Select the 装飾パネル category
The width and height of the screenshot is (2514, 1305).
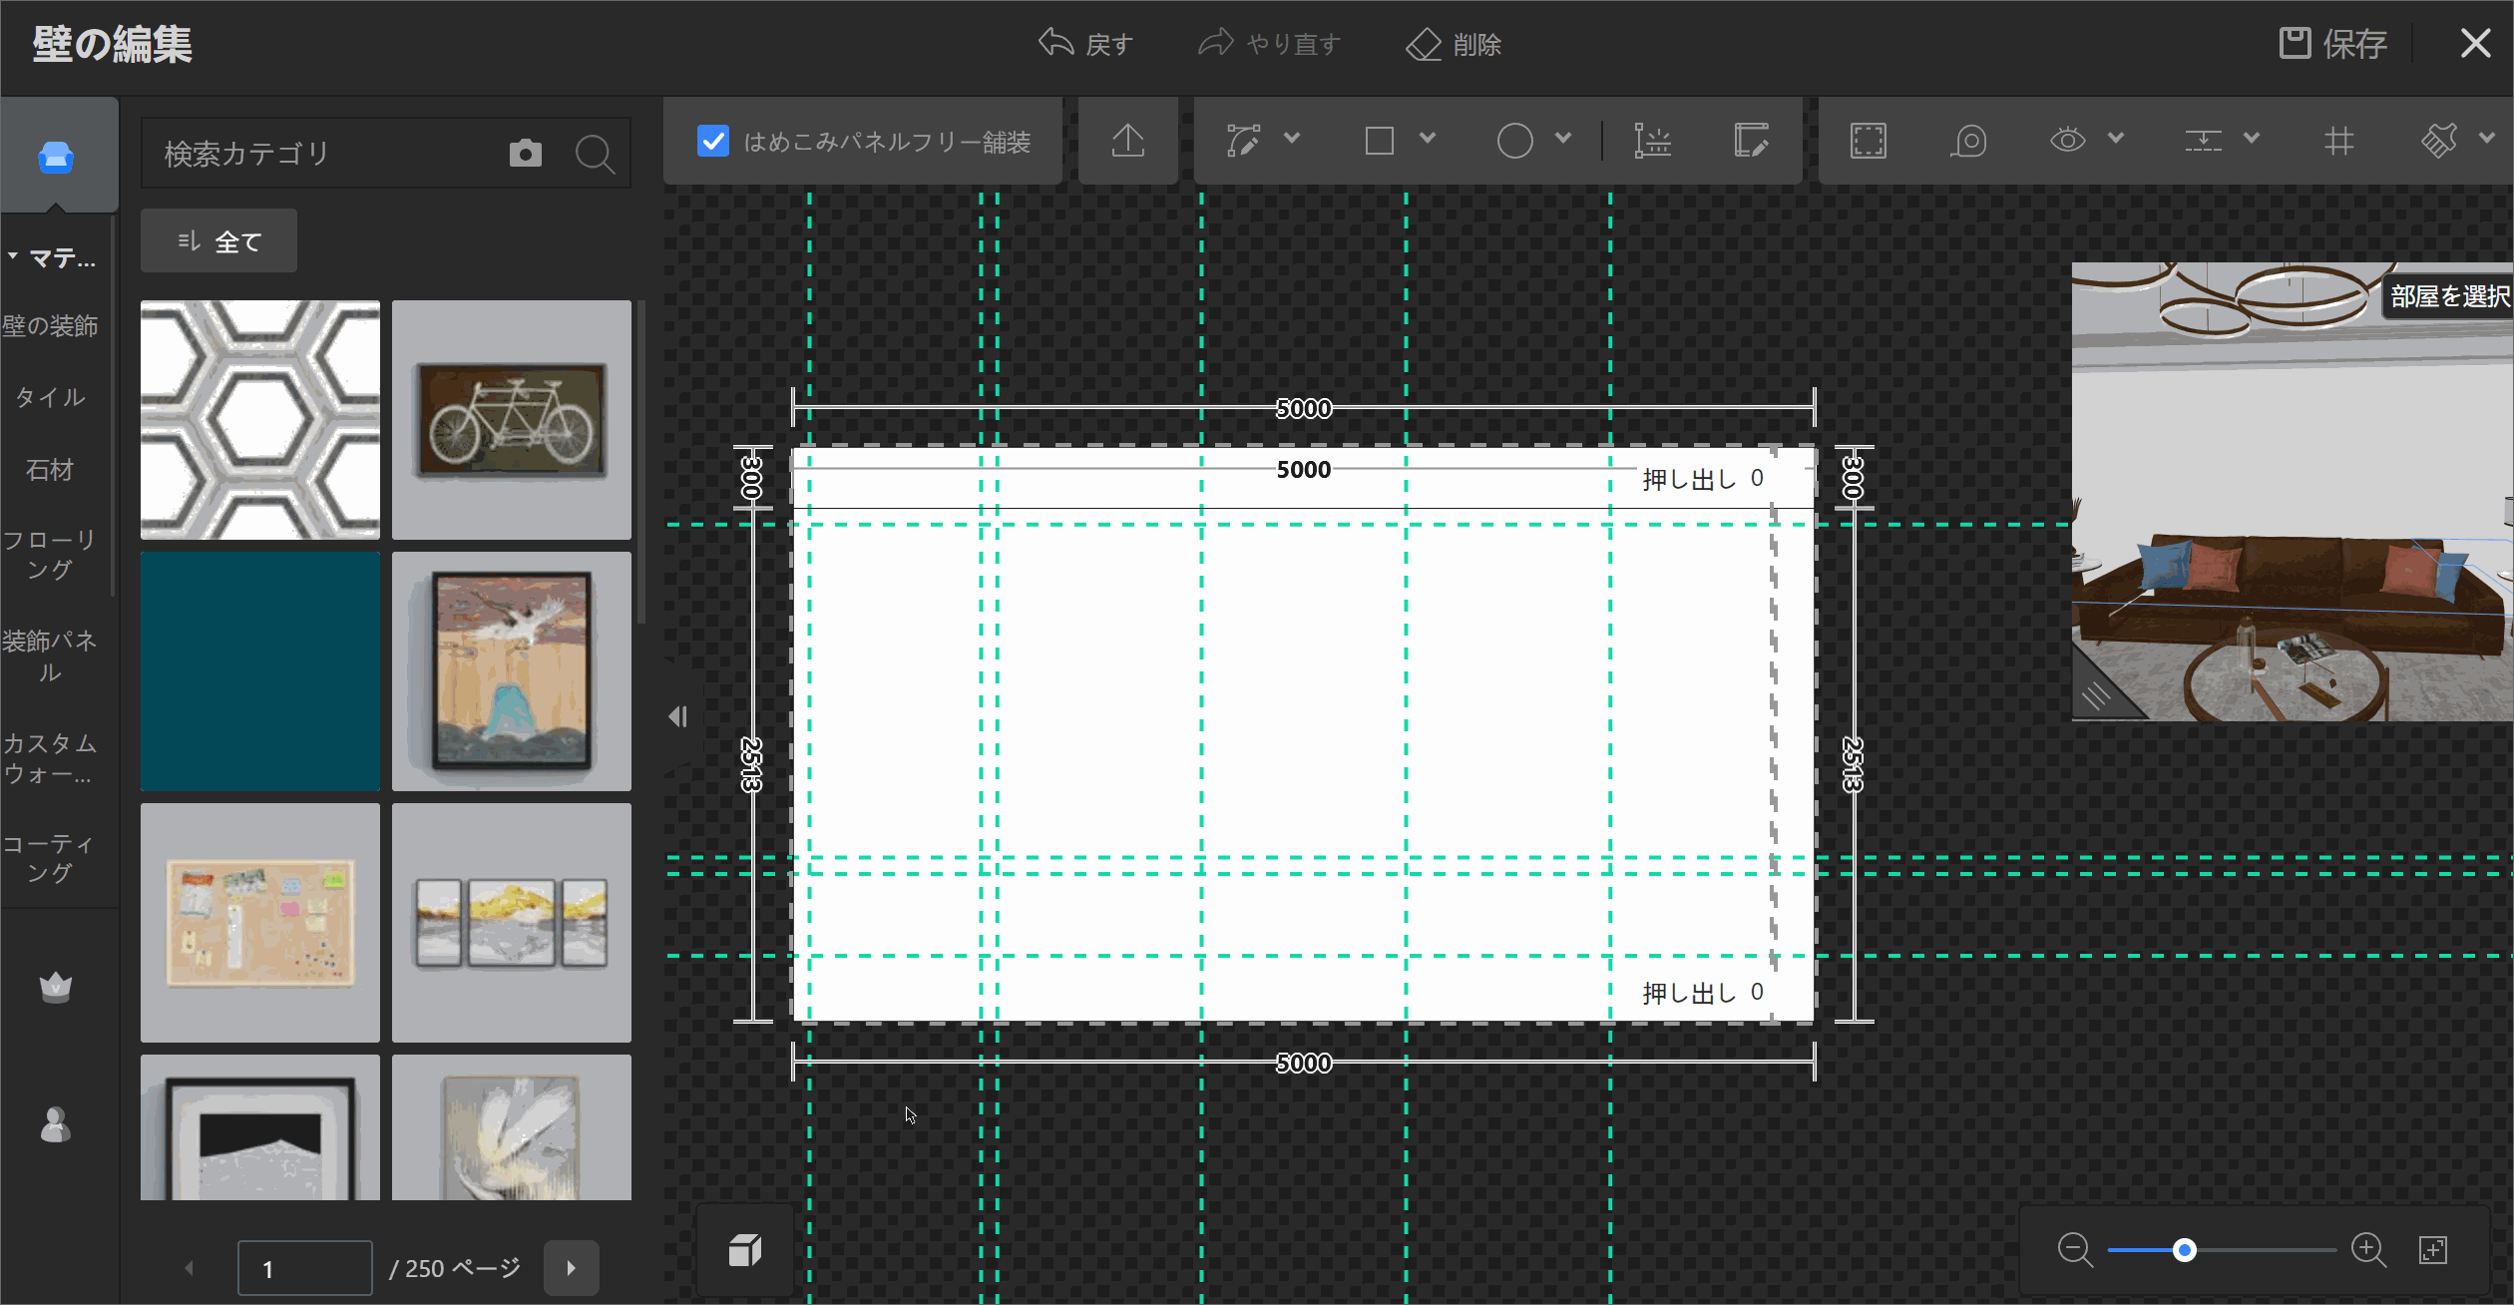click(50, 655)
